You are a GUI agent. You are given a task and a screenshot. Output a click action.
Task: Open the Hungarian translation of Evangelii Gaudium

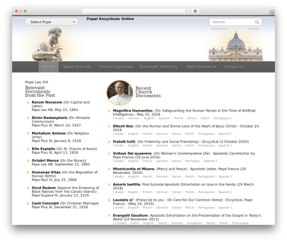pos(194,223)
